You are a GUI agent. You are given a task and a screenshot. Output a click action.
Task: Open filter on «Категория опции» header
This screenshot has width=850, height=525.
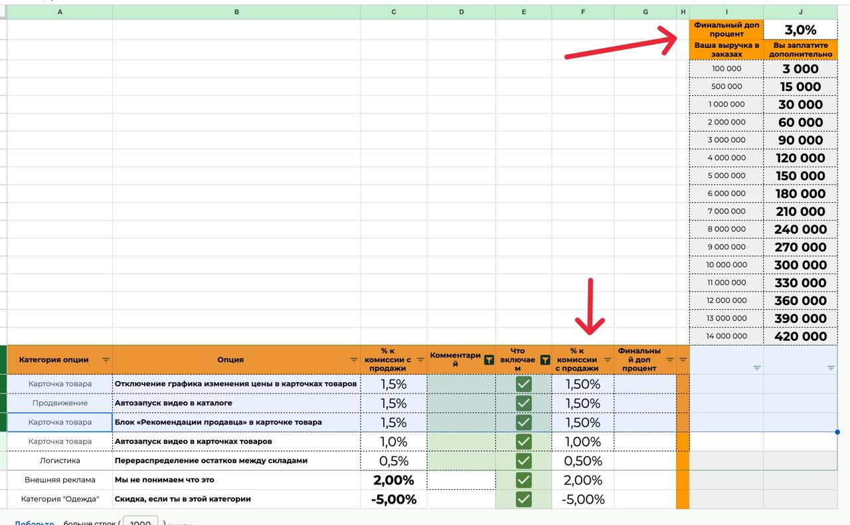[106, 360]
